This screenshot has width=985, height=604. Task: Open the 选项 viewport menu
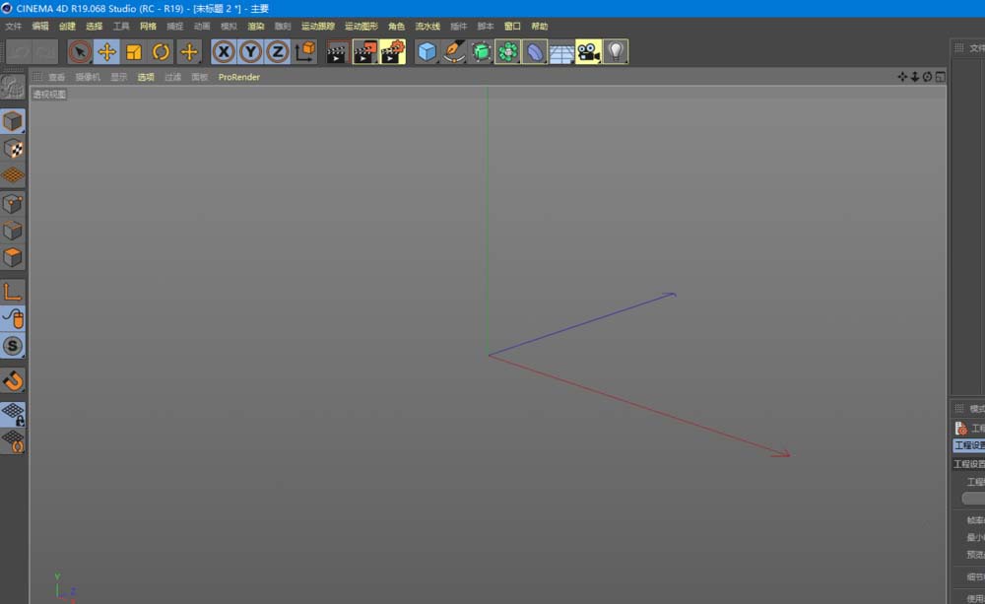point(146,77)
